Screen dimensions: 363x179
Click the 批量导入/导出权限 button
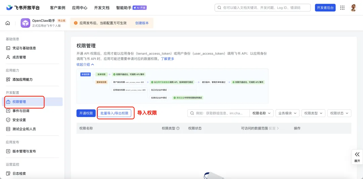(x=114, y=113)
